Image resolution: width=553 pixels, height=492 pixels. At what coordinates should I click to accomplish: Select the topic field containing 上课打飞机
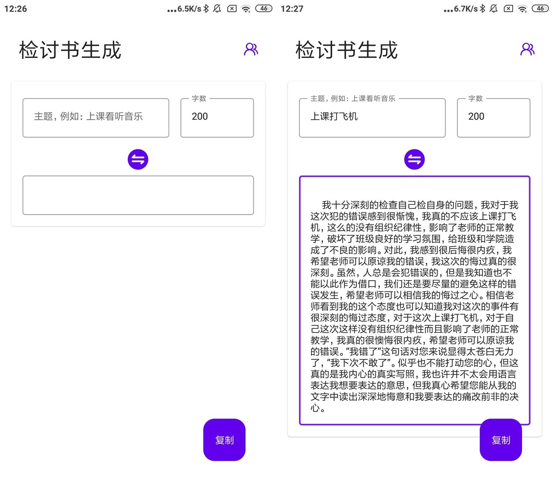[x=372, y=117]
